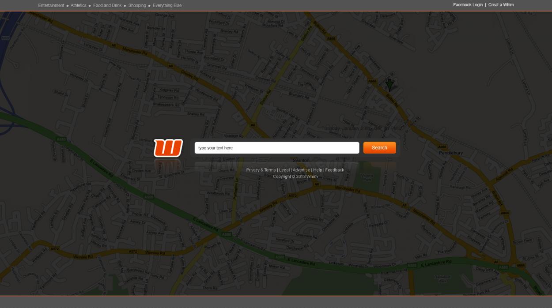Open the Privacy & Terms link
The height and width of the screenshot is (308, 552).
tap(261, 170)
